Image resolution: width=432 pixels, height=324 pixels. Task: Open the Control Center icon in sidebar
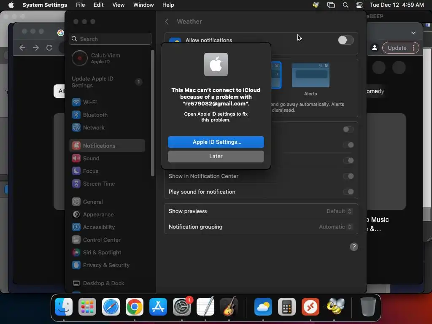pyautogui.click(x=76, y=240)
